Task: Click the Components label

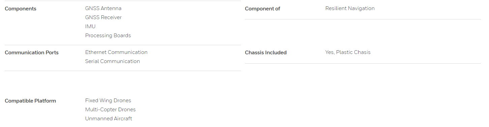Action: (21, 9)
